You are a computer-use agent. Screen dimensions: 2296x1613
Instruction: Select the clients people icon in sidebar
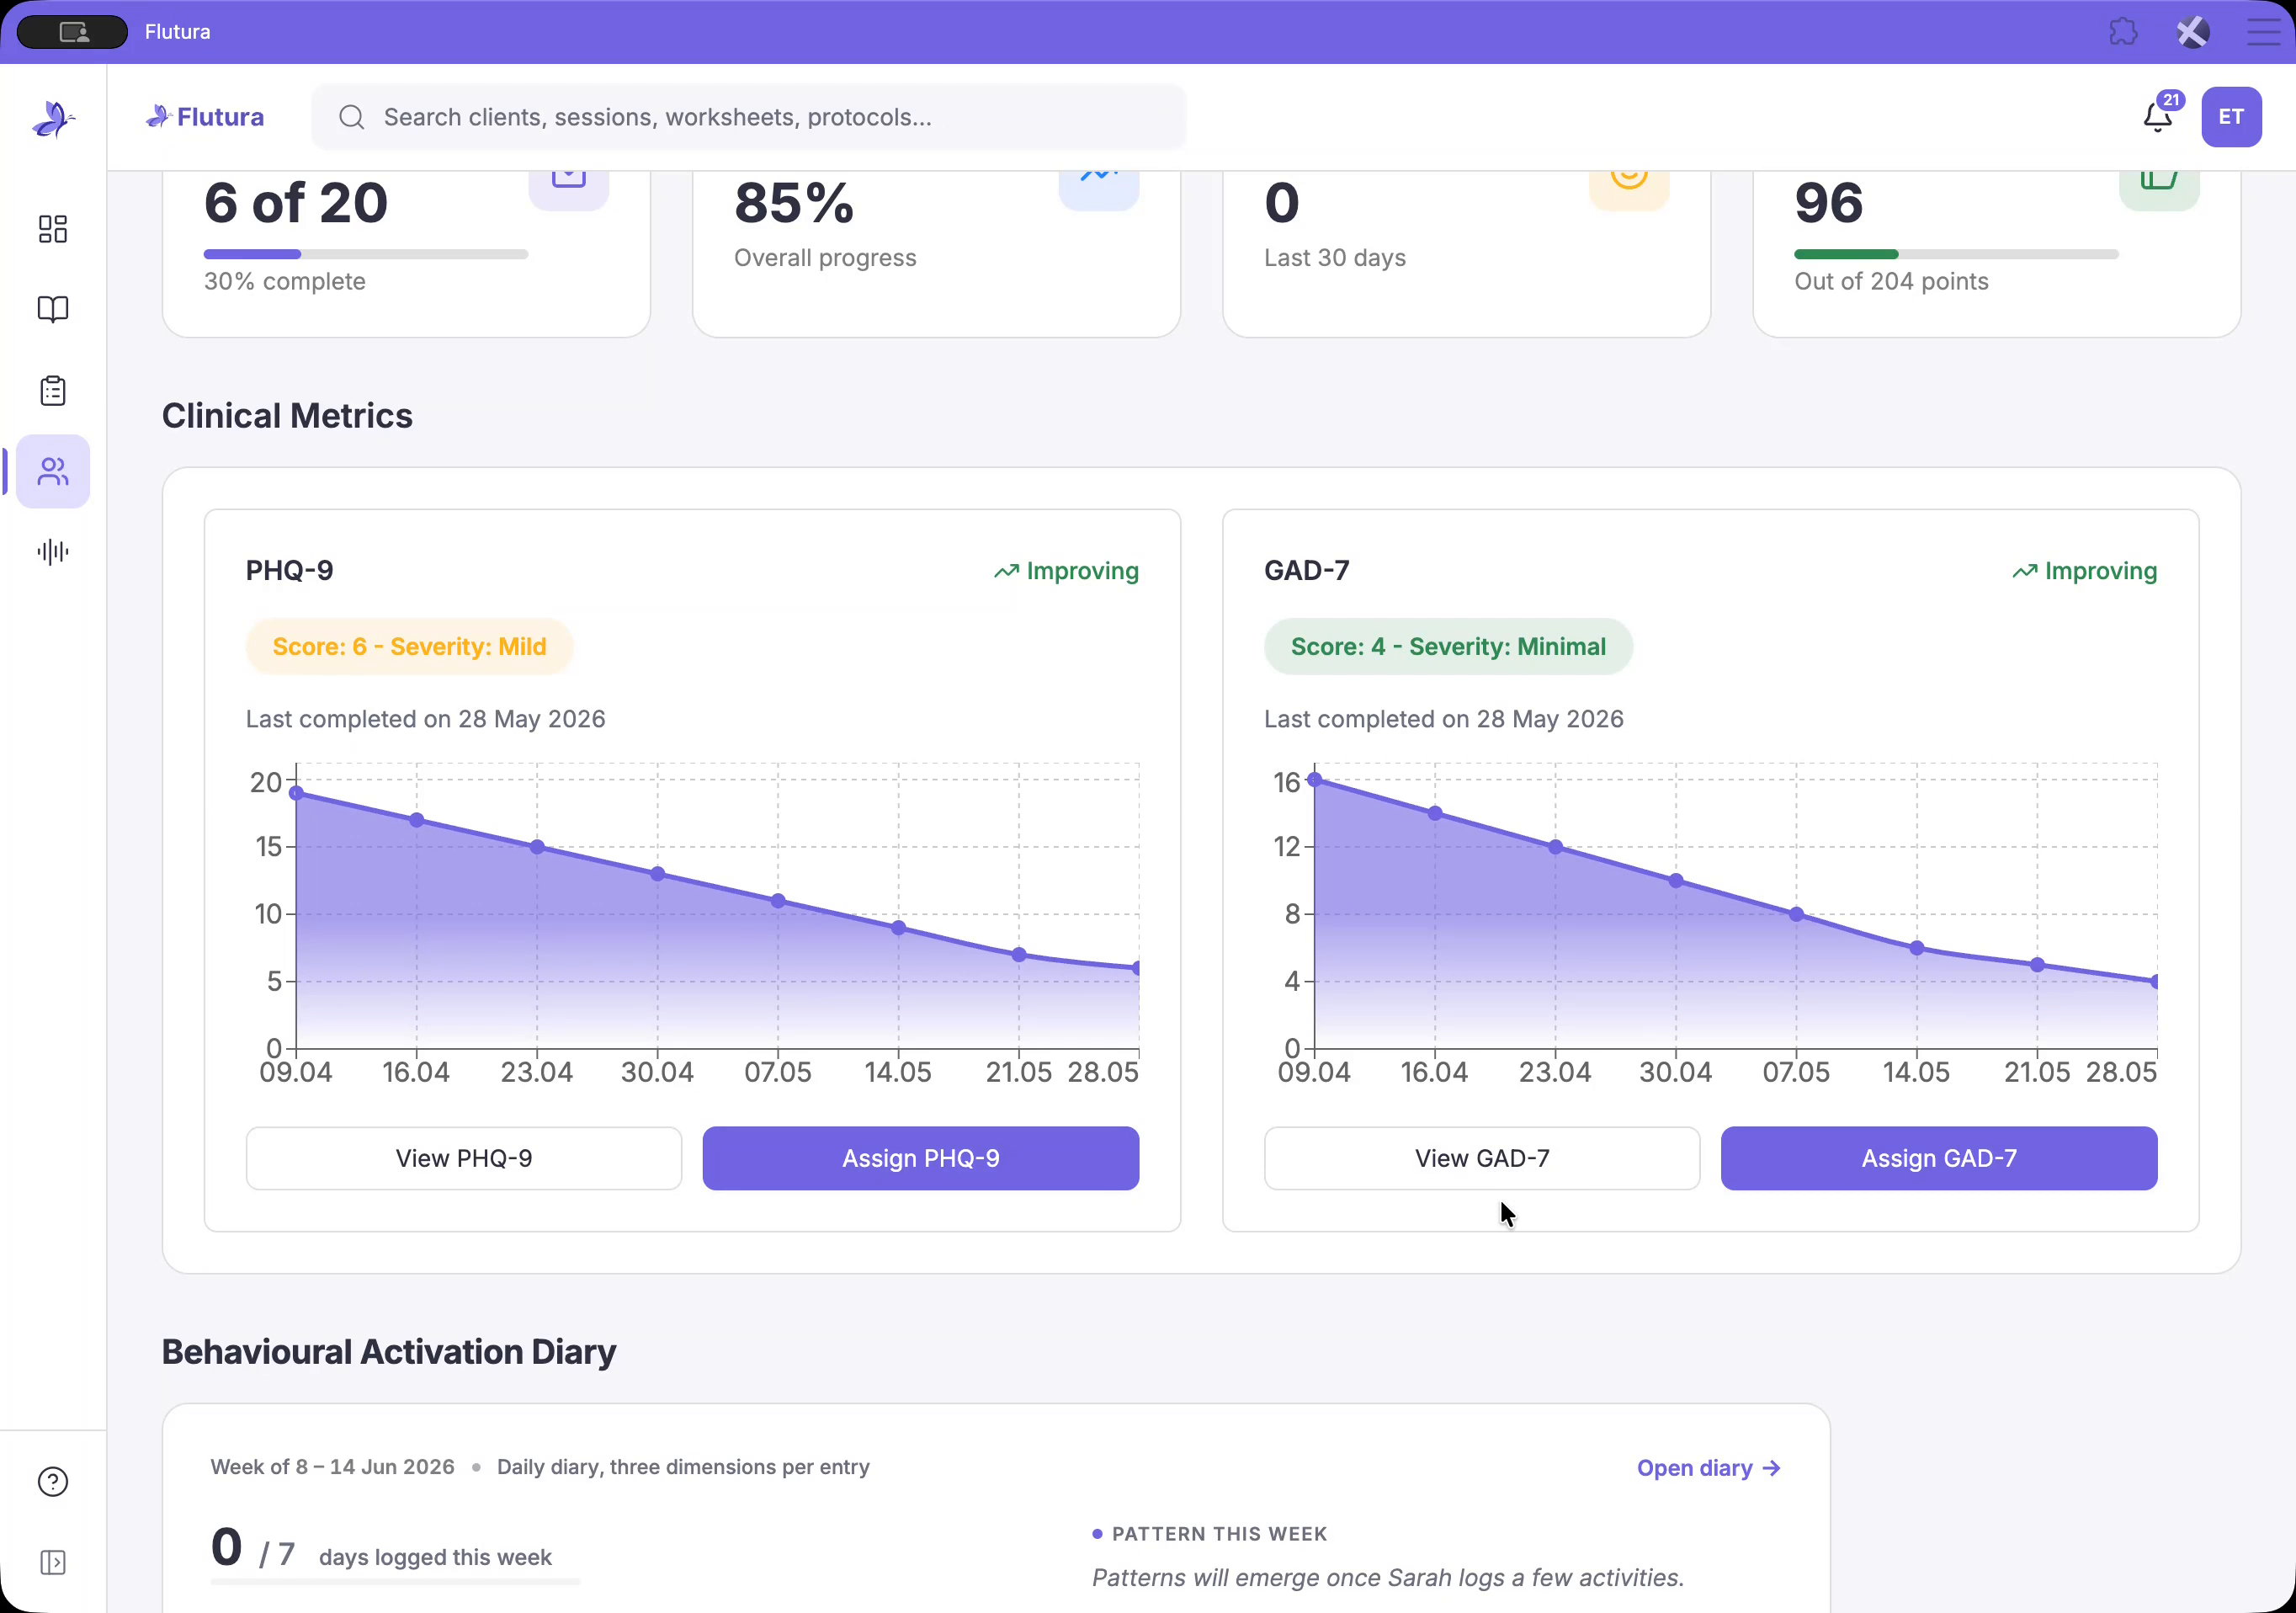coord(53,471)
